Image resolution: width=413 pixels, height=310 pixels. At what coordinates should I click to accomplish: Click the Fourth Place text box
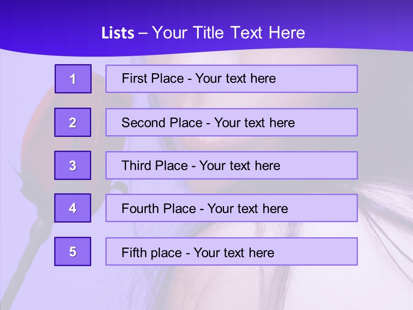[x=231, y=208]
